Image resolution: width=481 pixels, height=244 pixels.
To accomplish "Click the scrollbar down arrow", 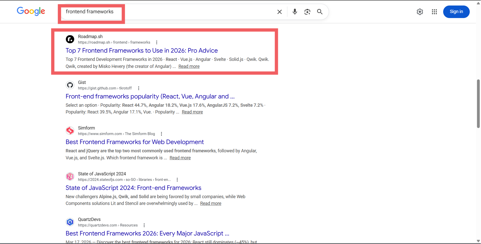I will [478, 241].
